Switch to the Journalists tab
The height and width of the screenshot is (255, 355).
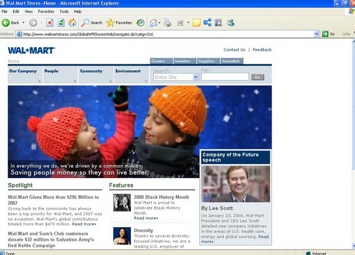[232, 61]
